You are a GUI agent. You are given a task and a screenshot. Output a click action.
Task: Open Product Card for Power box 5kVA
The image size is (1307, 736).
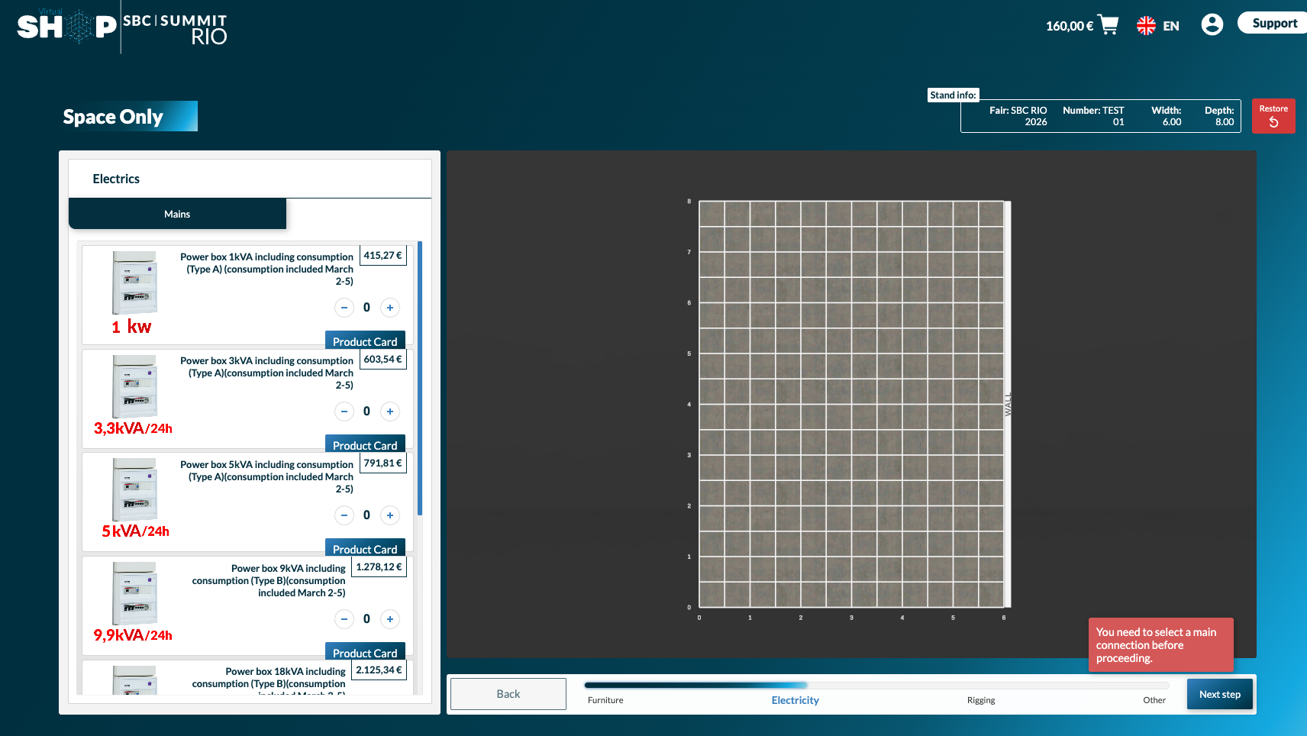(365, 548)
